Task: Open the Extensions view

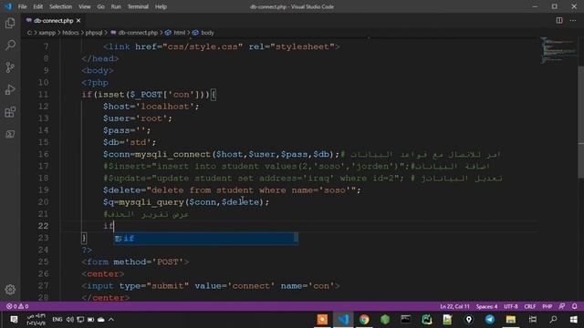Action: pos(10,112)
